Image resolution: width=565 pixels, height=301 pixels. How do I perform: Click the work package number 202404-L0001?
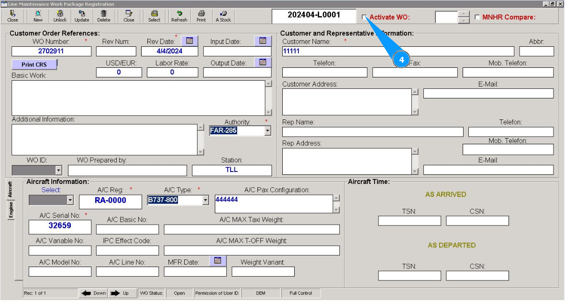point(314,15)
